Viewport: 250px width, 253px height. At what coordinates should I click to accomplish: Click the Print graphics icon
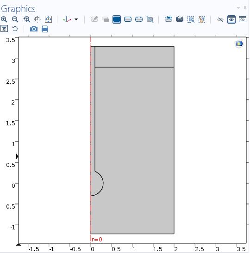click(x=45, y=29)
